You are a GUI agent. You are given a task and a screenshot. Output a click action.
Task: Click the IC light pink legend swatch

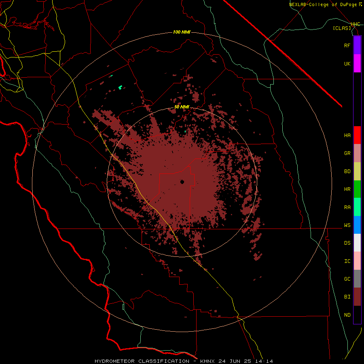(x=357, y=261)
